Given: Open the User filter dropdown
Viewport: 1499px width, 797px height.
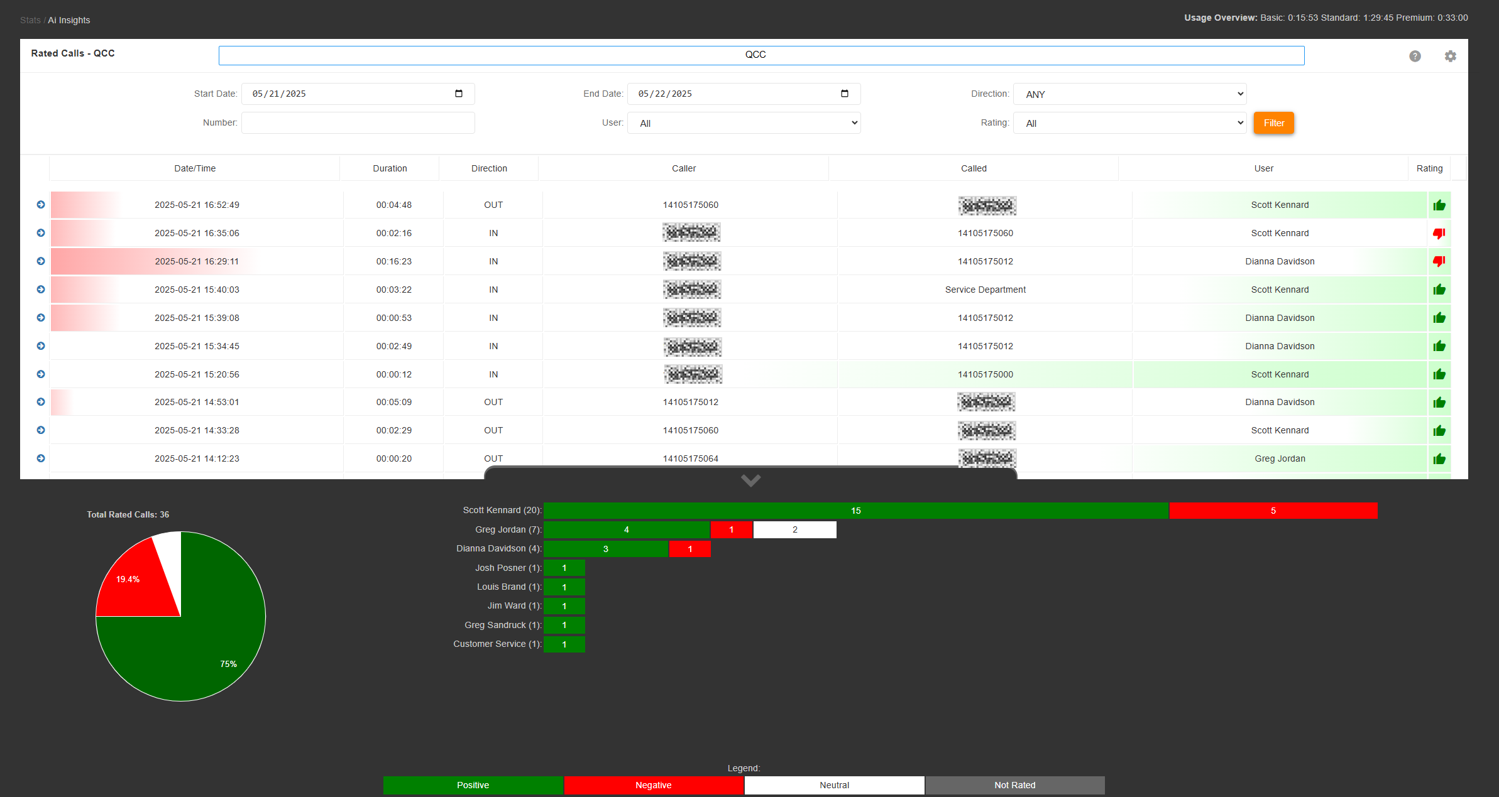Looking at the screenshot, I should [x=744, y=123].
